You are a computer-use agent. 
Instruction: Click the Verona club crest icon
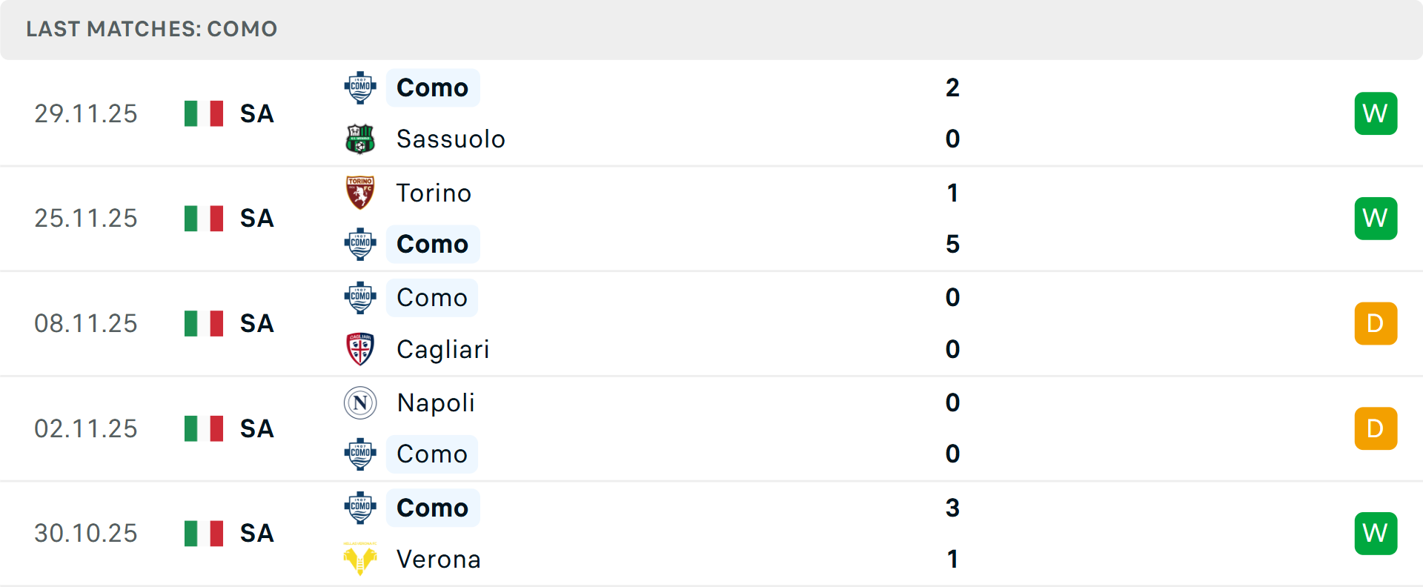coord(360,559)
